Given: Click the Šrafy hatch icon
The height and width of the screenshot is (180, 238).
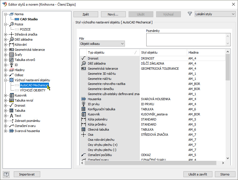Looking at the screenshot, I should (11, 54).
